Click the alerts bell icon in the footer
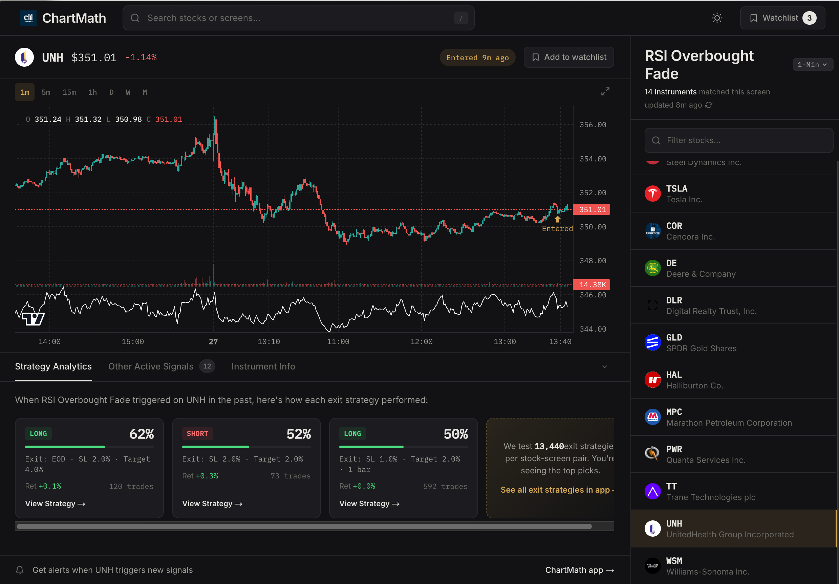The width and height of the screenshot is (839, 584). click(19, 570)
